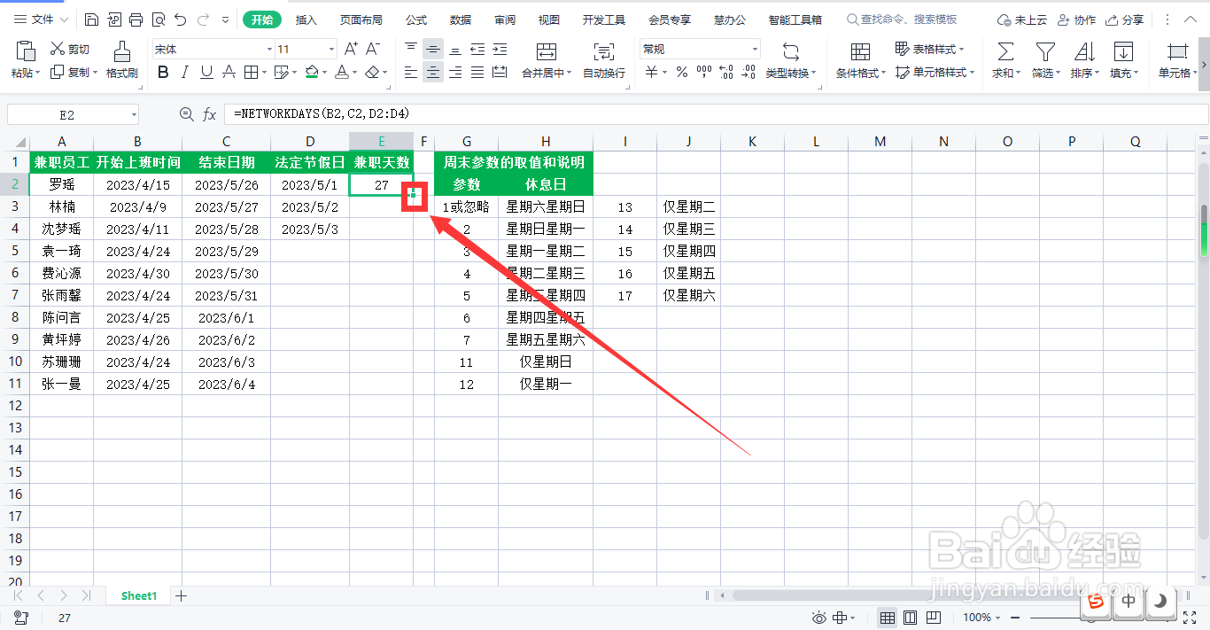Switch to the 公式 formulas tab
Screen dimensions: 1210x630
(x=416, y=19)
